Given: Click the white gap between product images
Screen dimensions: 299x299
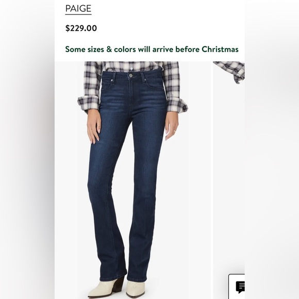Looking at the screenshot, I should pyautogui.click(x=212, y=180).
